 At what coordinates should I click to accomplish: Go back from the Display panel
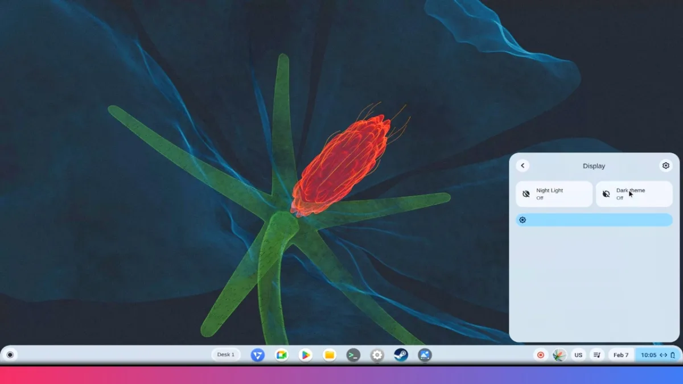pyautogui.click(x=522, y=166)
